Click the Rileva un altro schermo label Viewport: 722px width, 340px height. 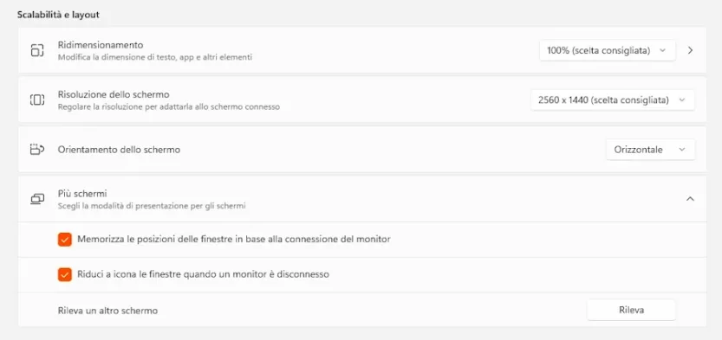coord(107,311)
